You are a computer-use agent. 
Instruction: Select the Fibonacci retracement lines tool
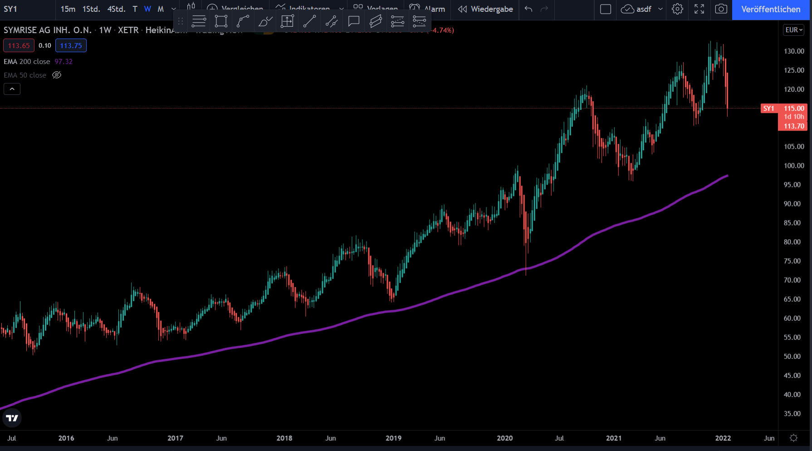pos(397,21)
